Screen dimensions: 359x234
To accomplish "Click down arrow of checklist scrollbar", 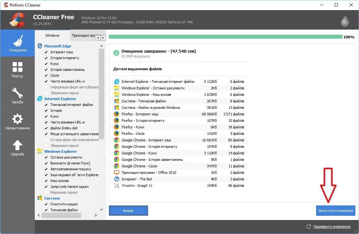I will (x=102, y=210).
